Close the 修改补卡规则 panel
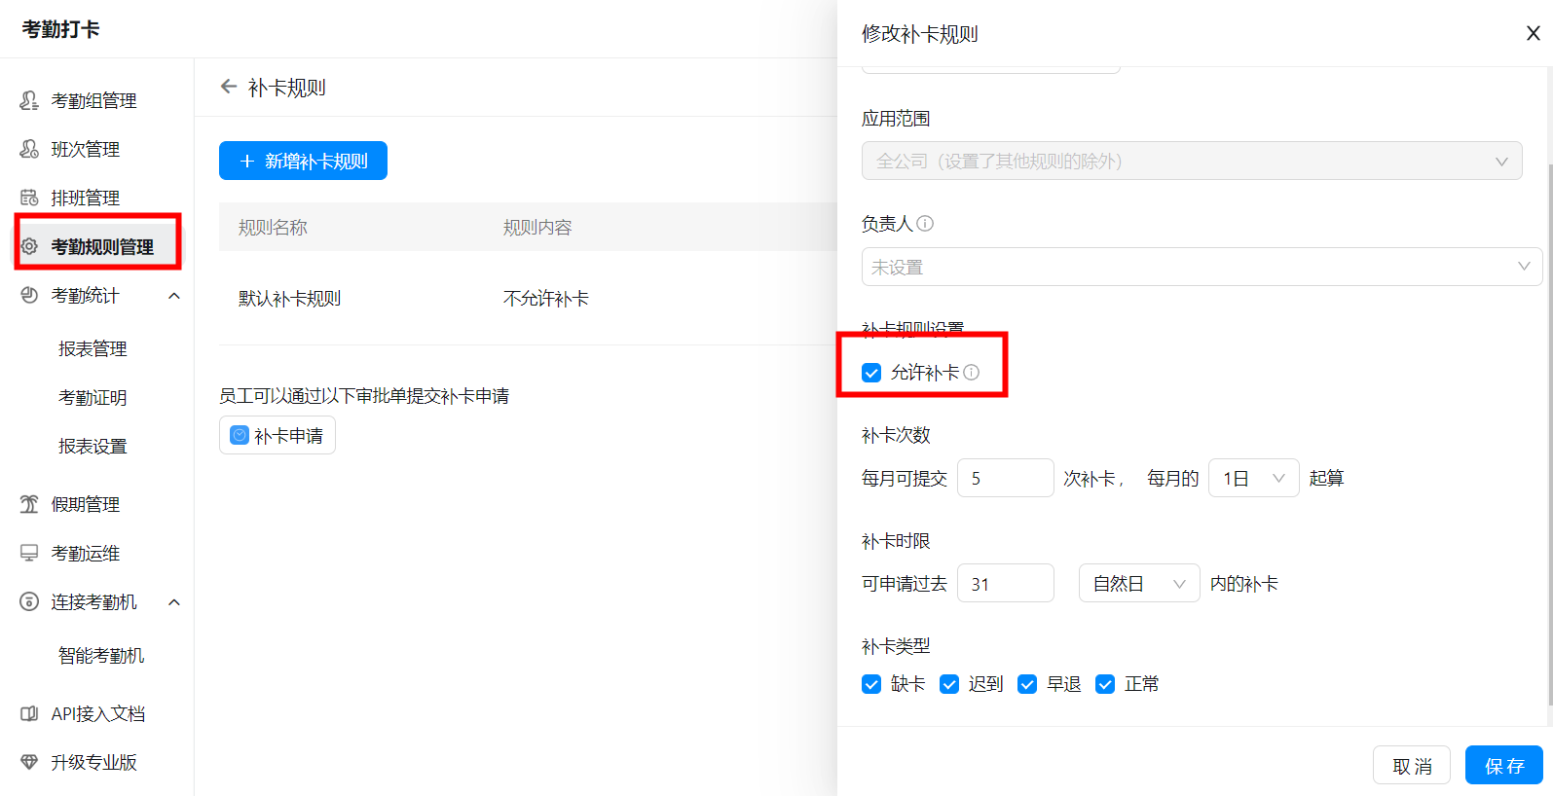The image size is (1553, 796). point(1533,33)
